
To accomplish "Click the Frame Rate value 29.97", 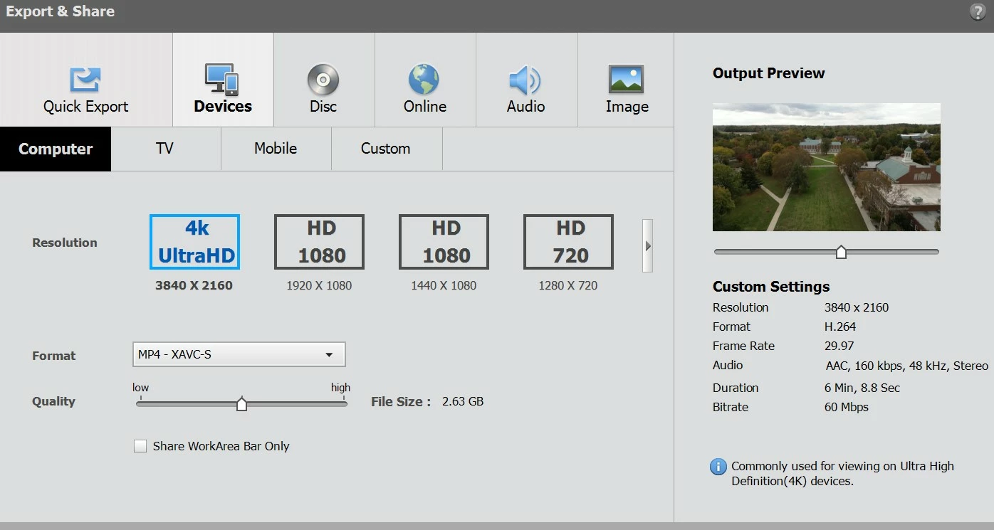I will [x=839, y=346].
